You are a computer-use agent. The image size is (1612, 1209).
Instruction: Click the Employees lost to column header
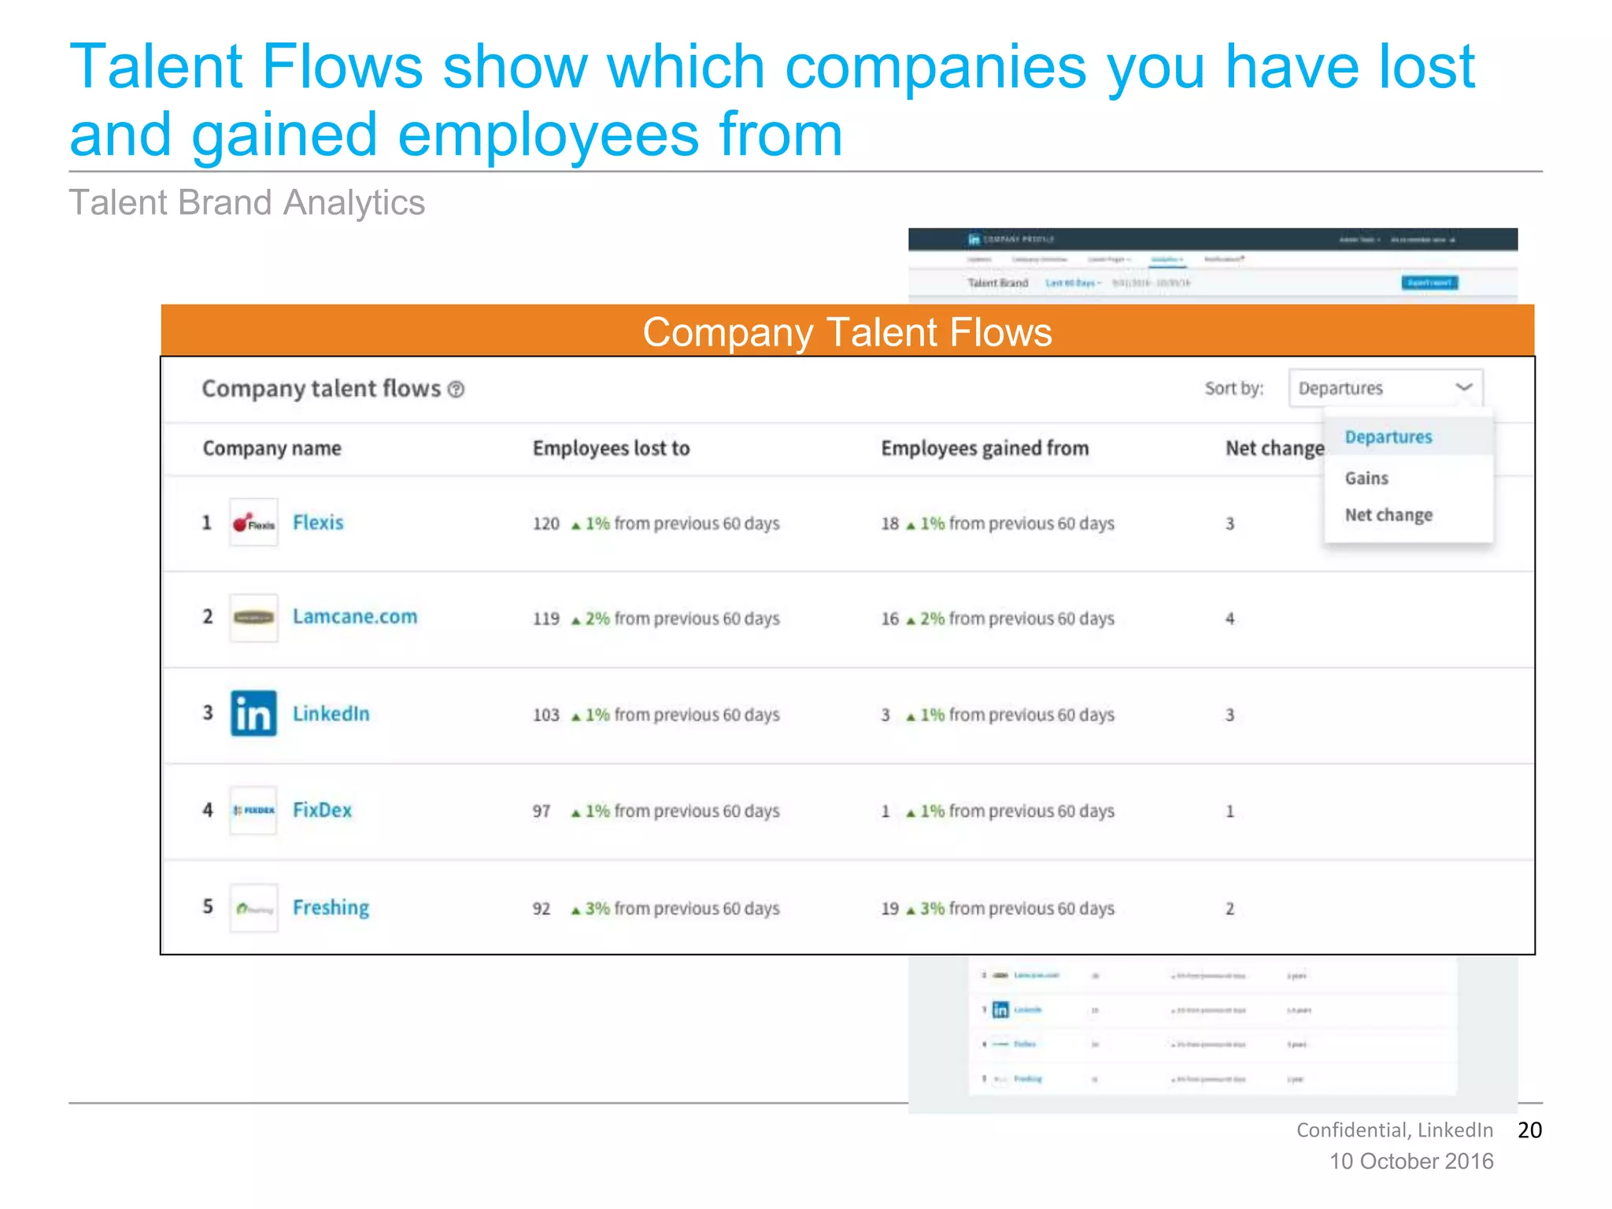click(611, 449)
